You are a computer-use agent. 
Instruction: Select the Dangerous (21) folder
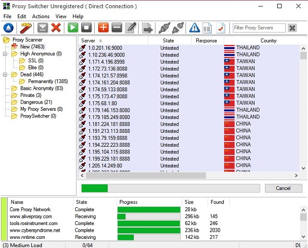[36, 102]
